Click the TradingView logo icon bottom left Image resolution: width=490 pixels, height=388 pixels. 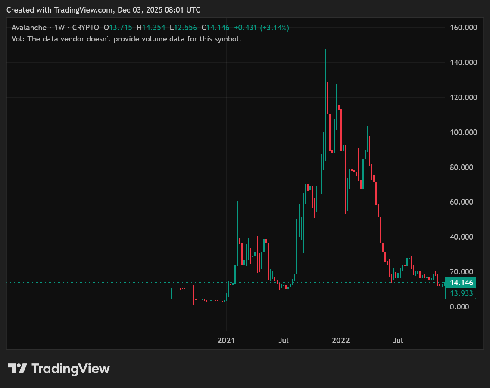pyautogui.click(x=18, y=369)
